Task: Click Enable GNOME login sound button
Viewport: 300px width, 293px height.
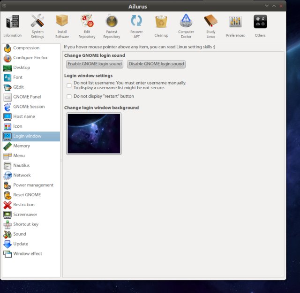Action: pos(95,64)
